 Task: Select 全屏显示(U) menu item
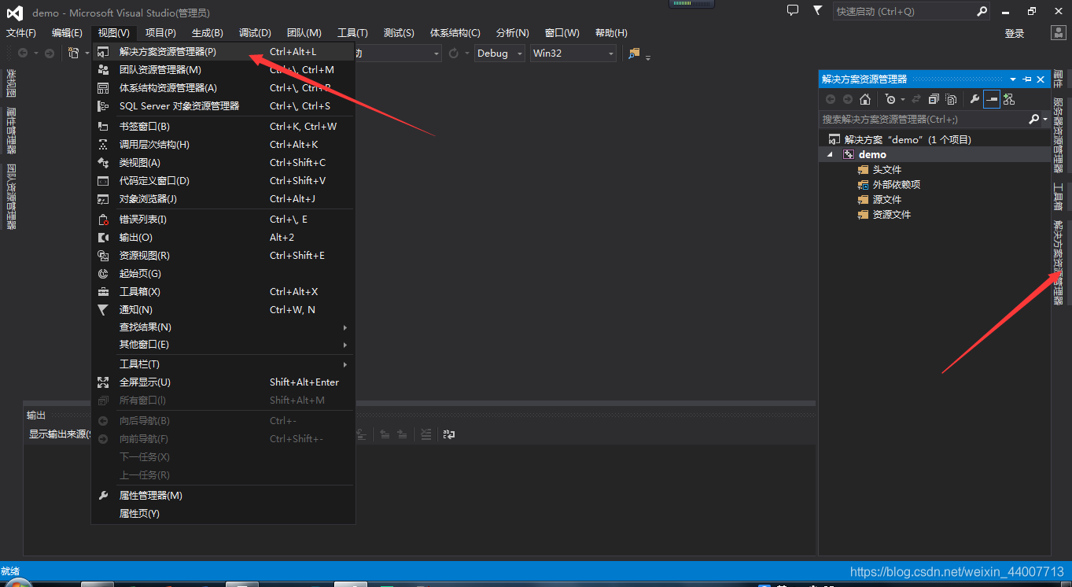pyautogui.click(x=223, y=382)
